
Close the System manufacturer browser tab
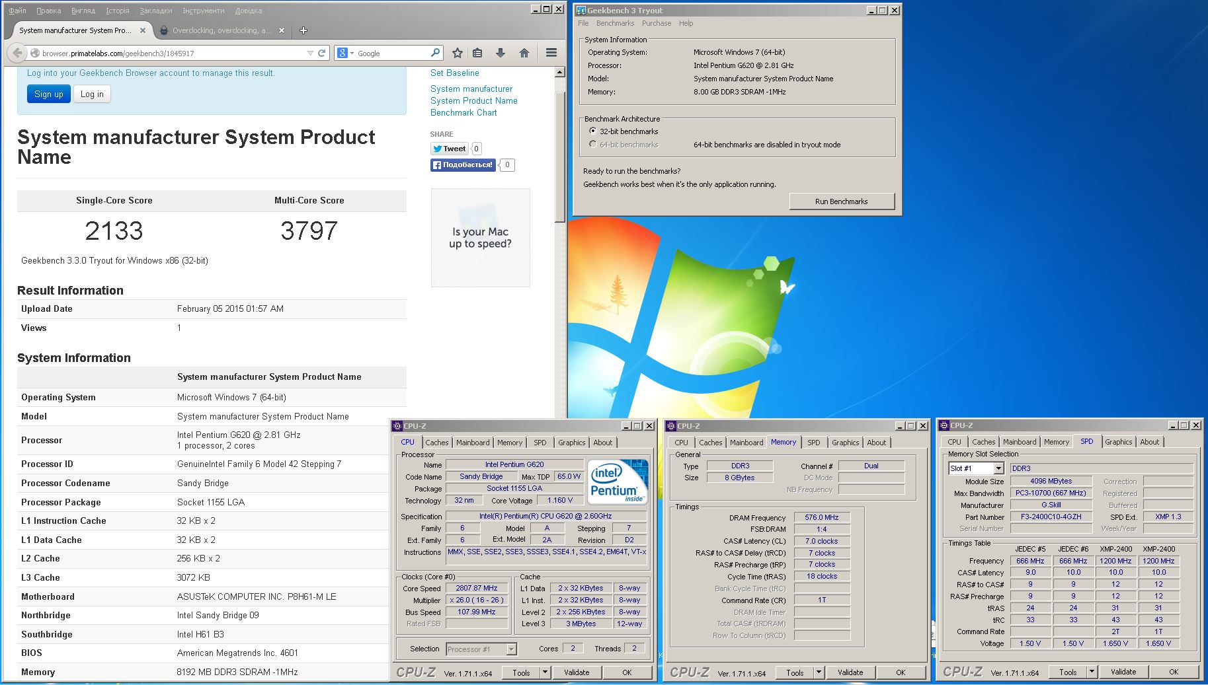coord(143,30)
